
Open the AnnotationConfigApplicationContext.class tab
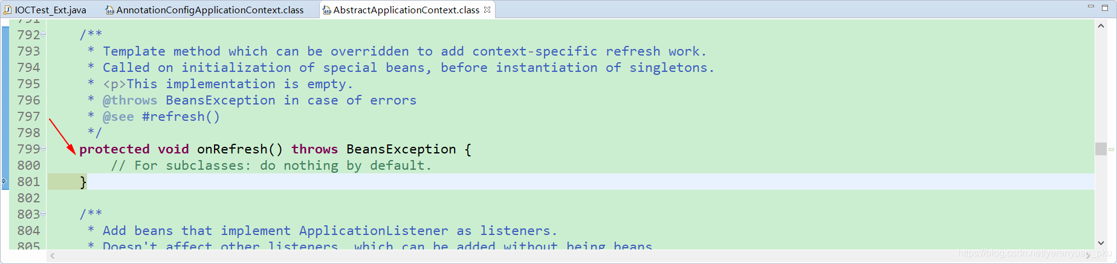[x=204, y=10]
